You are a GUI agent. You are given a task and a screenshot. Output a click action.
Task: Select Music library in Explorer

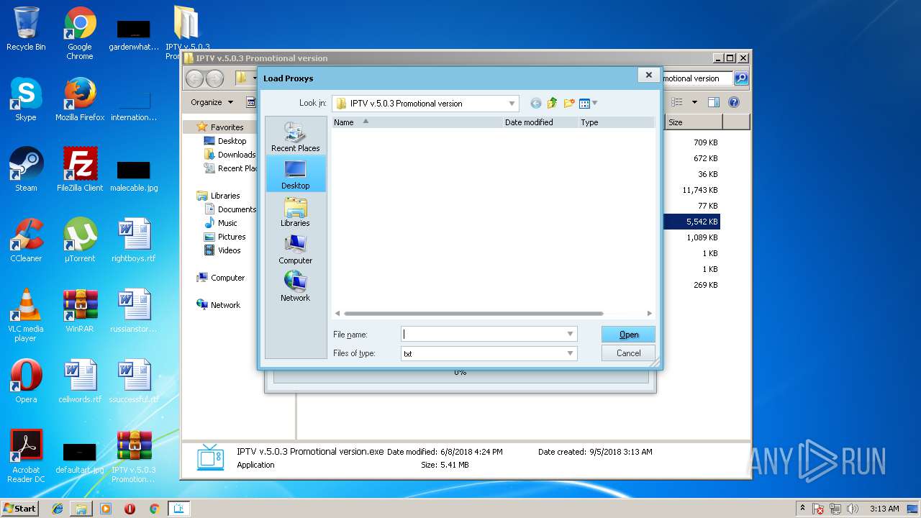227,223
